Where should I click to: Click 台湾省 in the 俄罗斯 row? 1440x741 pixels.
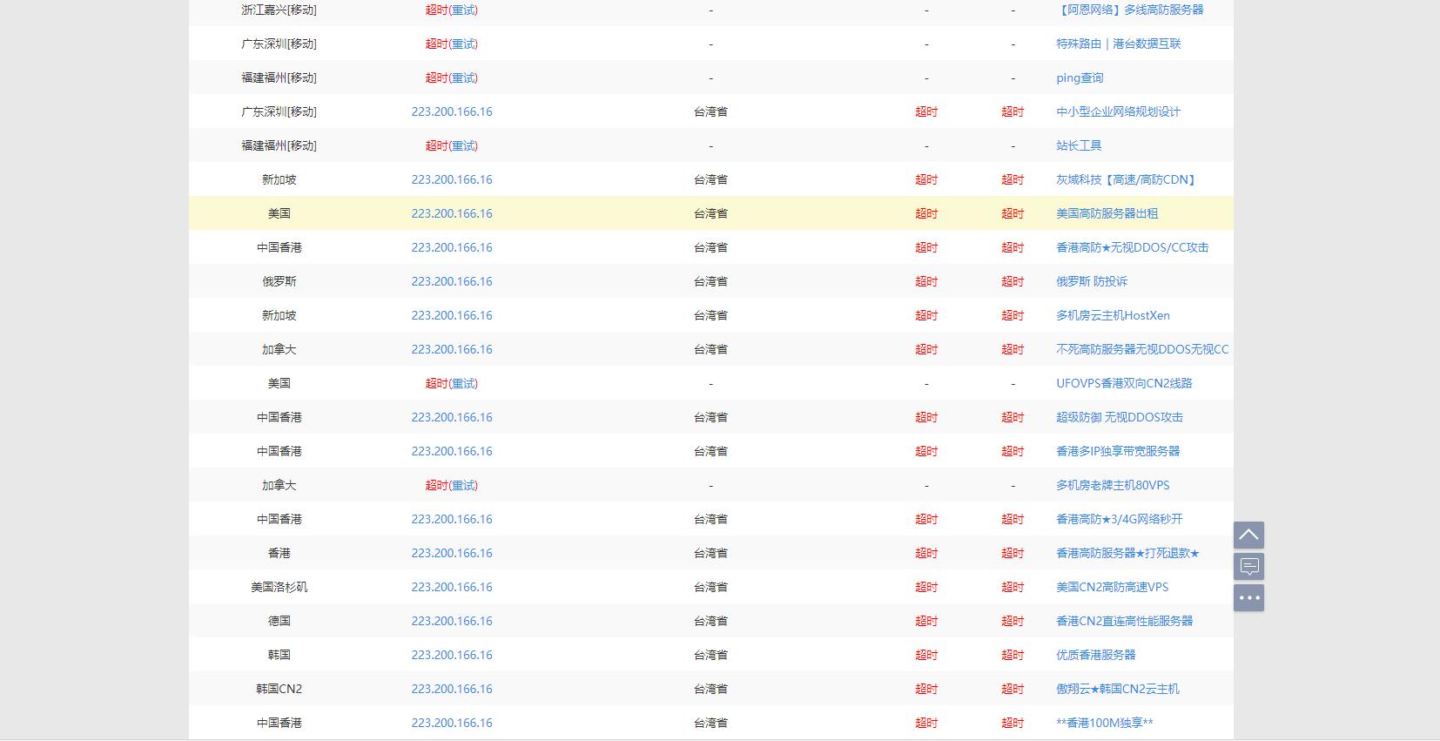click(x=710, y=281)
